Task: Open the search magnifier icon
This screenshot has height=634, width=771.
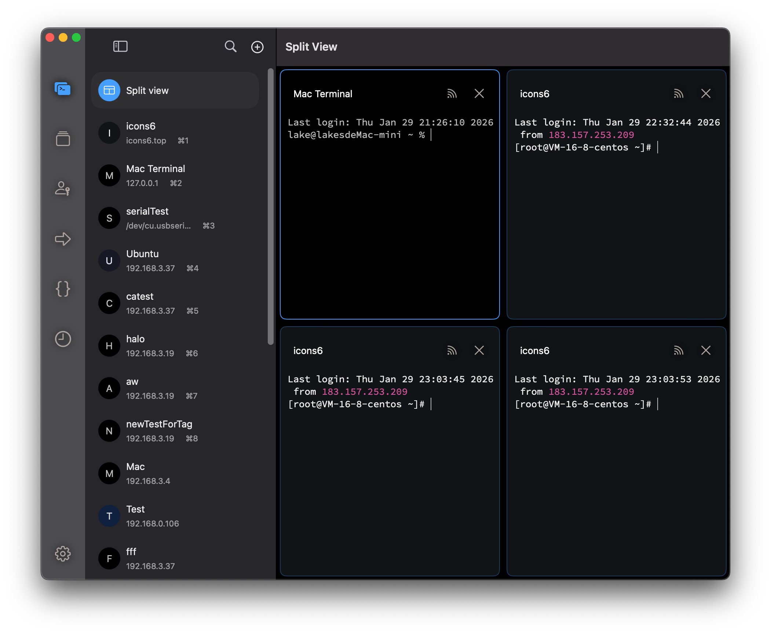Action: [x=230, y=47]
